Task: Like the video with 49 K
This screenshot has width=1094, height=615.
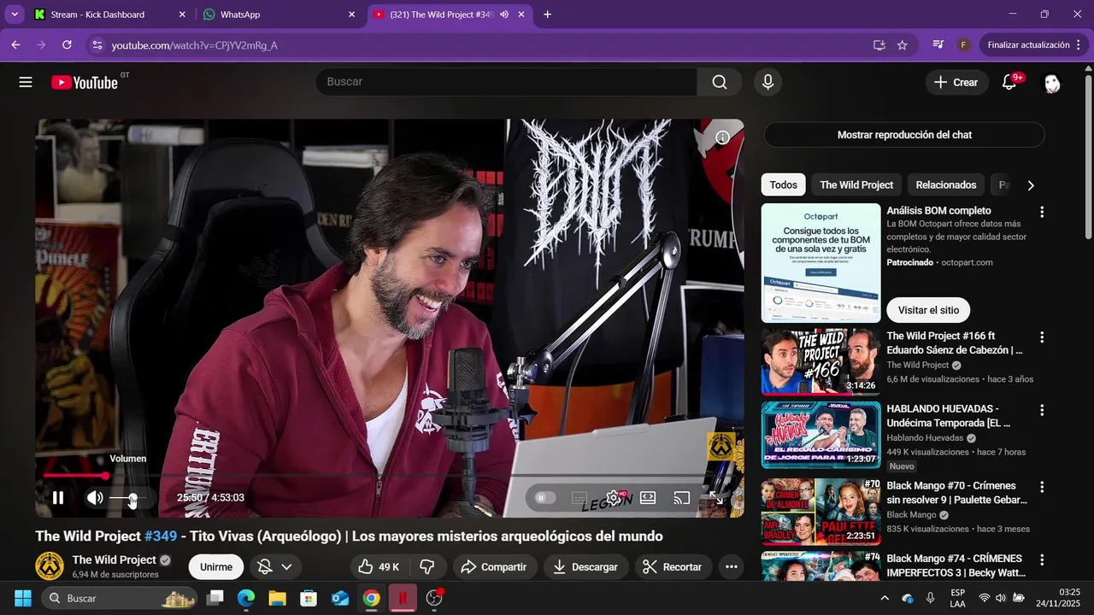Action: pyautogui.click(x=379, y=567)
